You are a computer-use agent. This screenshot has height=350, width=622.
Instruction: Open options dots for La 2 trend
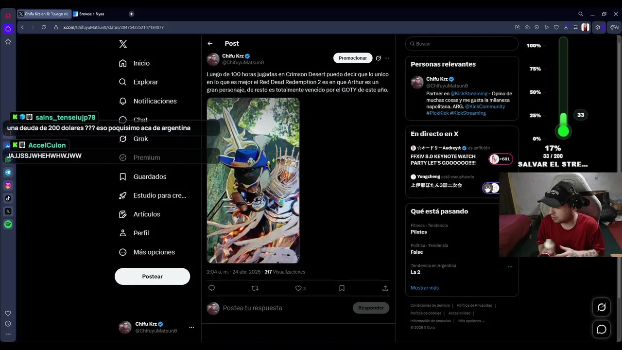point(510,266)
